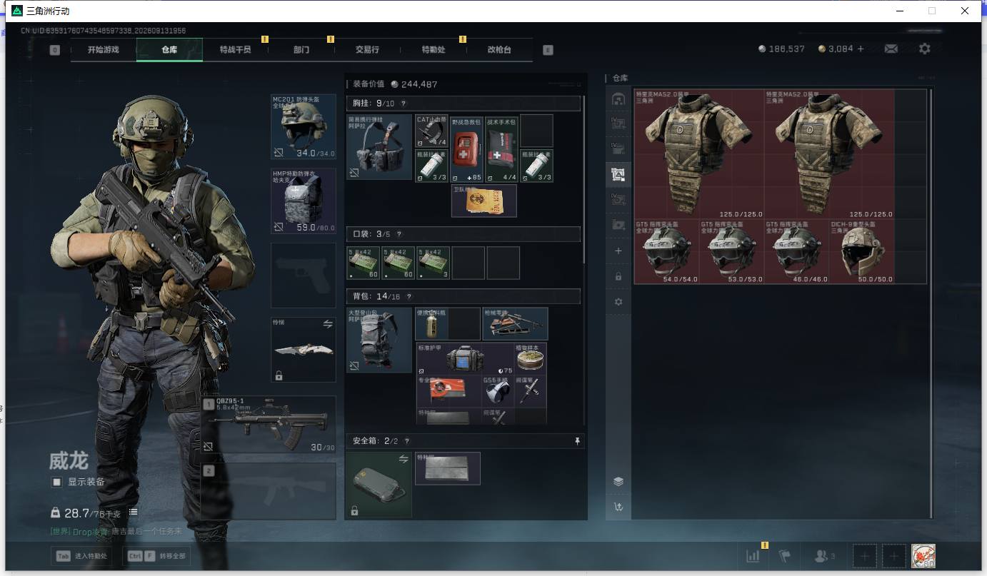This screenshot has width=987, height=576.
Task: Select the ammo box with 3 rounds
Action: [434, 263]
